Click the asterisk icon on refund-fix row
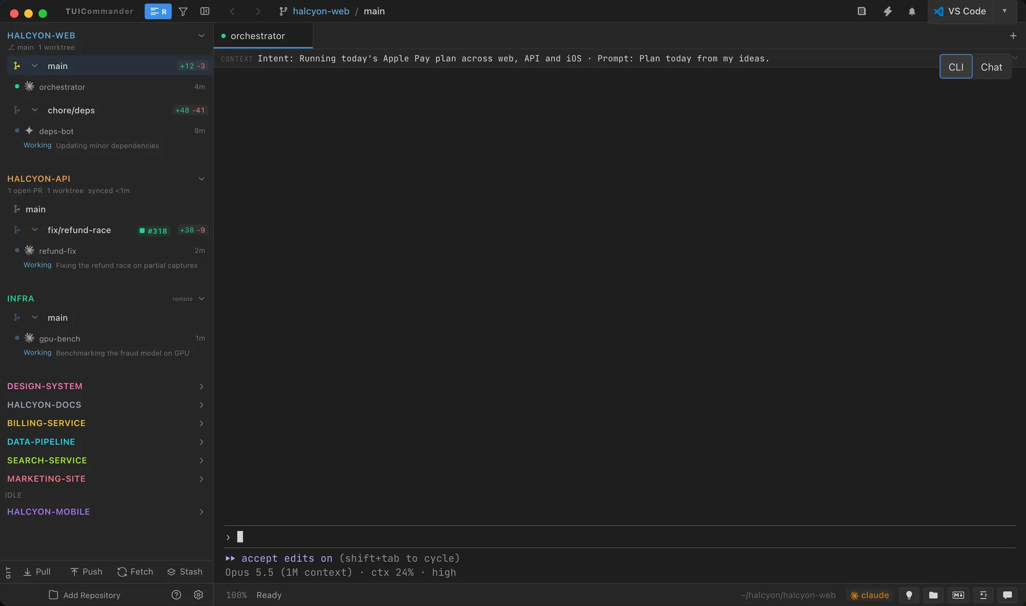The height and width of the screenshot is (606, 1026). [29, 250]
